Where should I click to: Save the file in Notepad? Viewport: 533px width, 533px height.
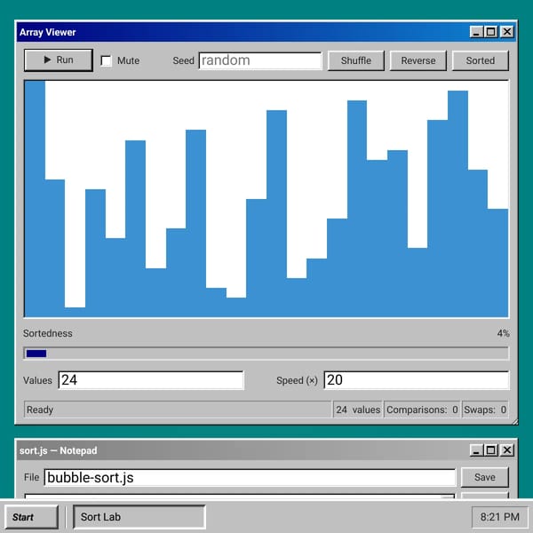click(485, 477)
